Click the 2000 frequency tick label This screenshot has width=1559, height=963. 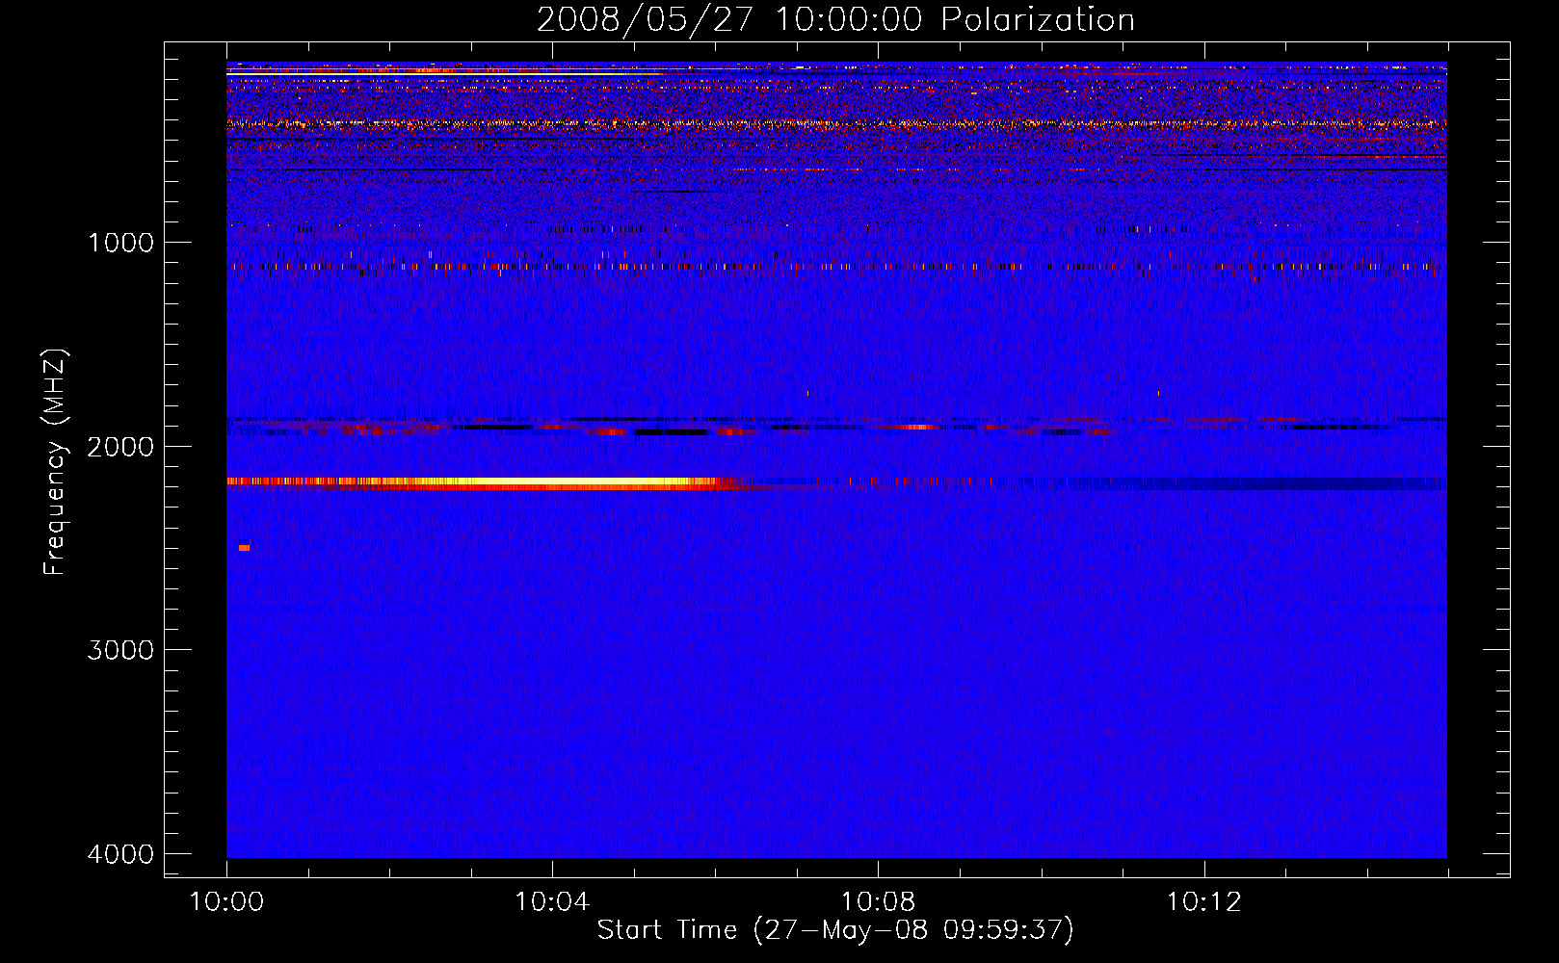[120, 446]
